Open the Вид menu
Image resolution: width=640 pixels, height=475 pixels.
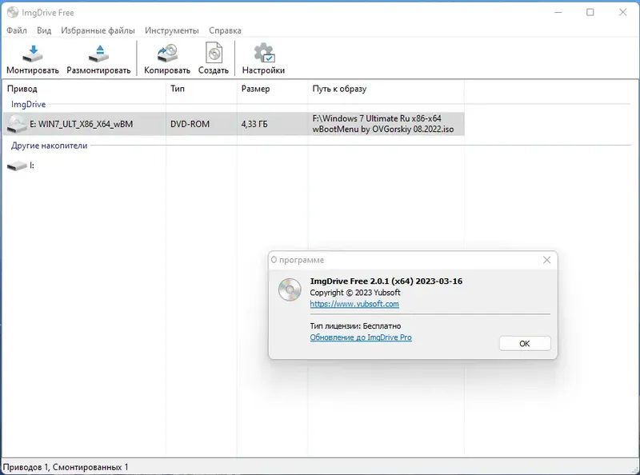44,30
